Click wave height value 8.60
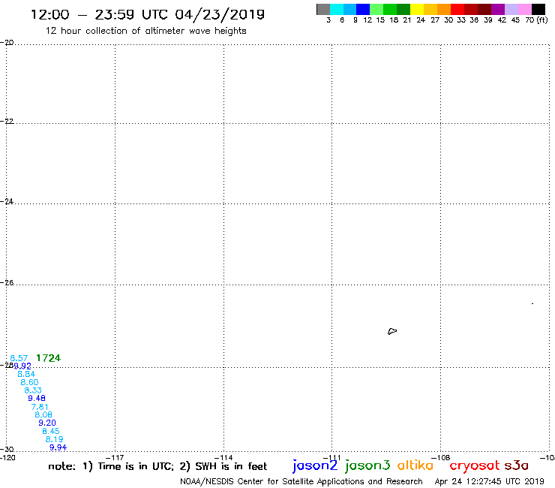Viewport: 555px width, 488px height. 29,382
